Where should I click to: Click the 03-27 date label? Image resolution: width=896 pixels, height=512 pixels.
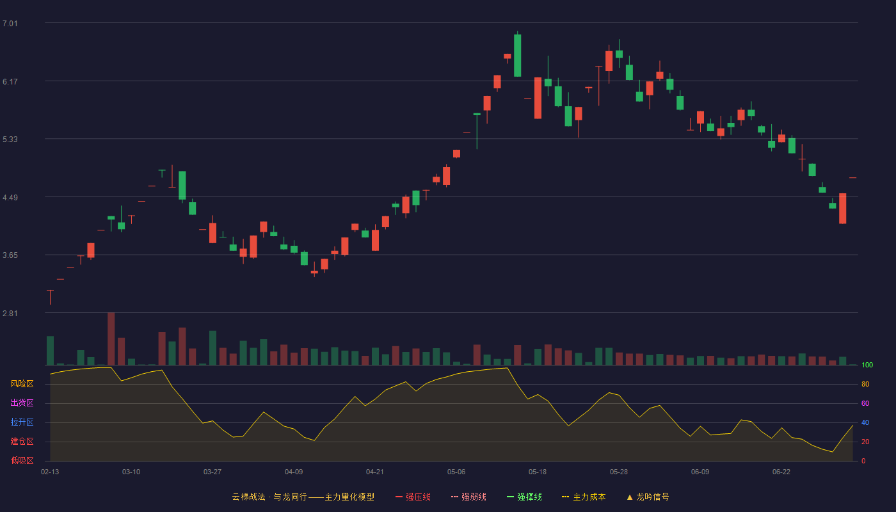pyautogui.click(x=212, y=472)
